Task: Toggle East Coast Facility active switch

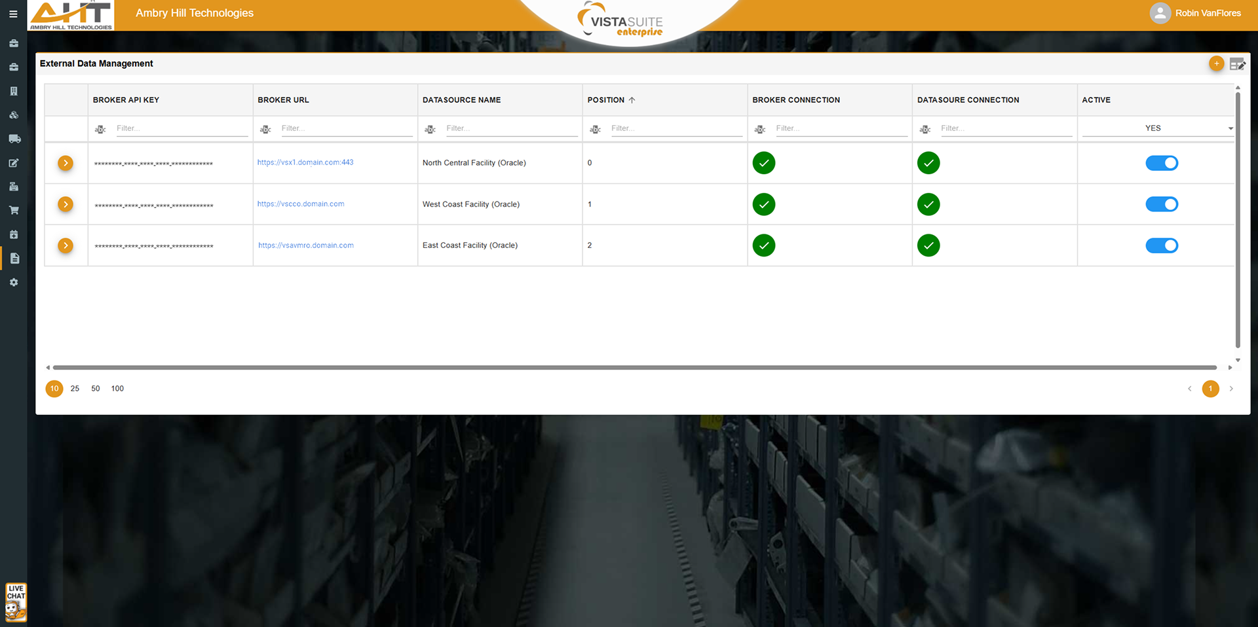Action: (1161, 245)
